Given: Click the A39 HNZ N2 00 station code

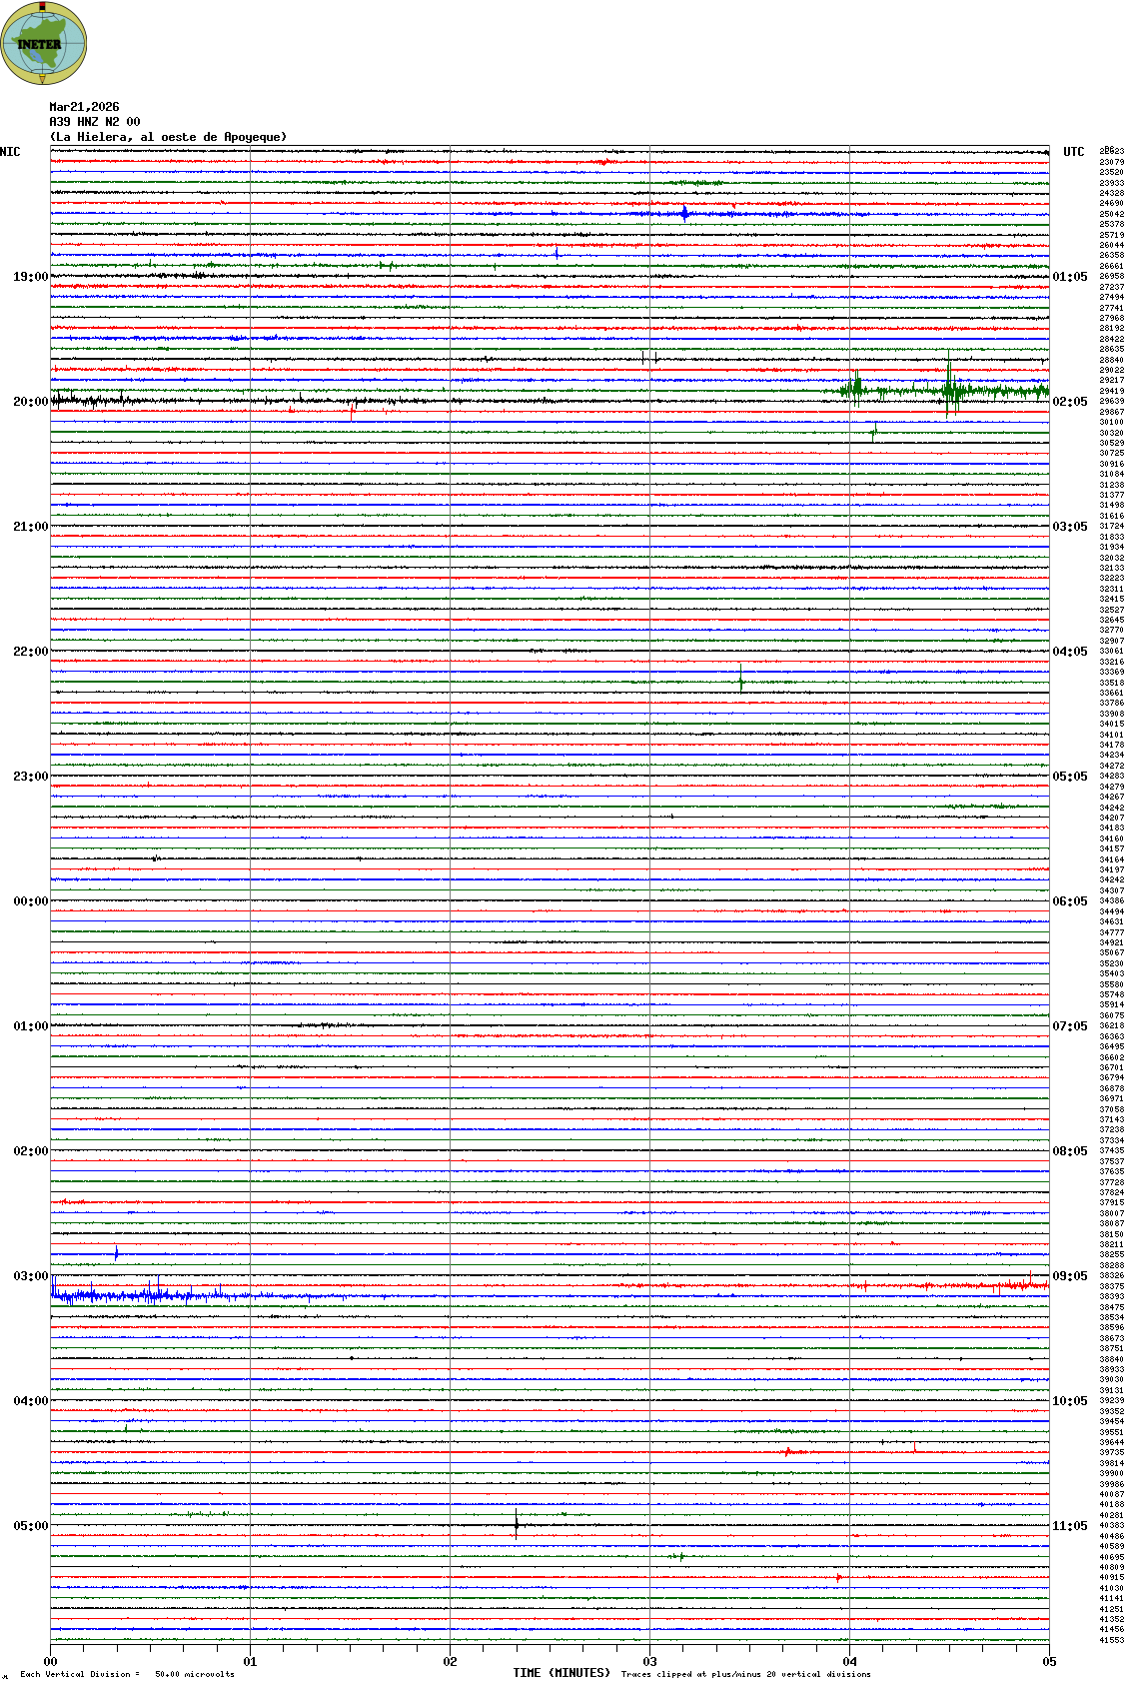Looking at the screenshot, I should click(x=95, y=122).
